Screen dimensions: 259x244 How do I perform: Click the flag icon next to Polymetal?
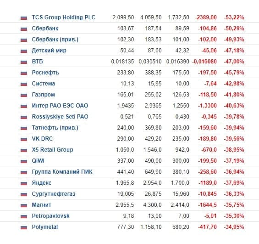pos(24,227)
